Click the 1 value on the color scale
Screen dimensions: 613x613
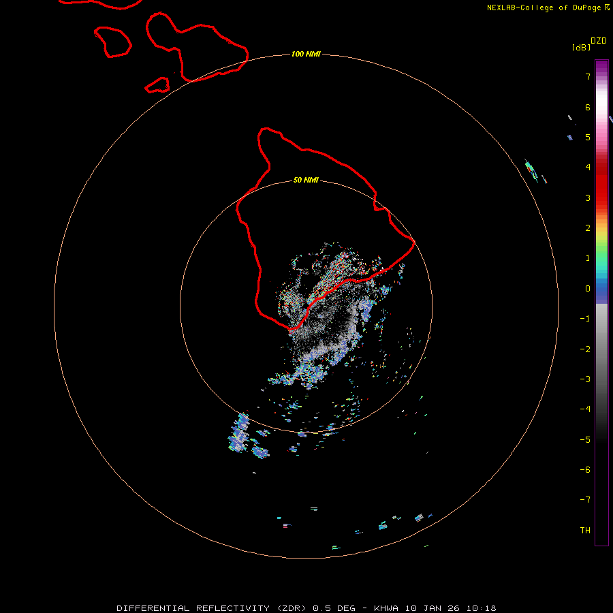point(588,258)
